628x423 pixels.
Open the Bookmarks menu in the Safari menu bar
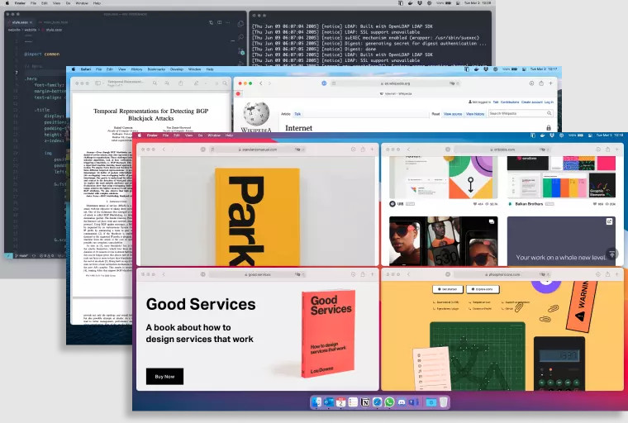(x=156, y=69)
